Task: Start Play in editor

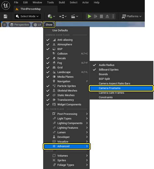Action: (89, 16)
